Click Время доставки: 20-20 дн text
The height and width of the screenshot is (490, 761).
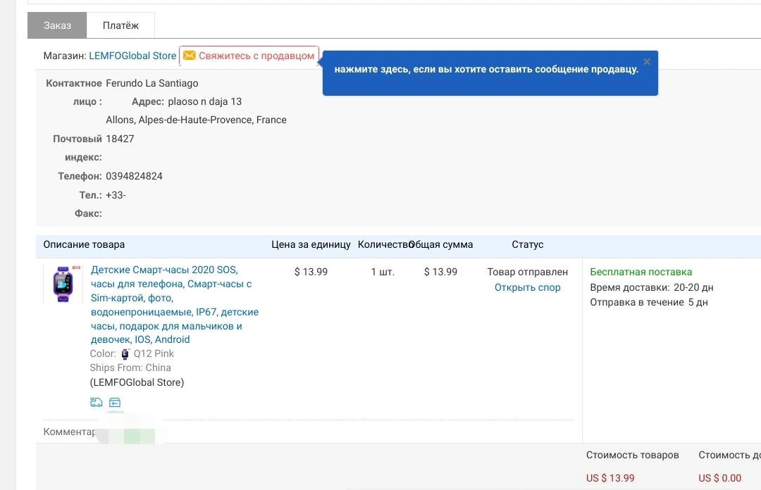pyautogui.click(x=651, y=287)
